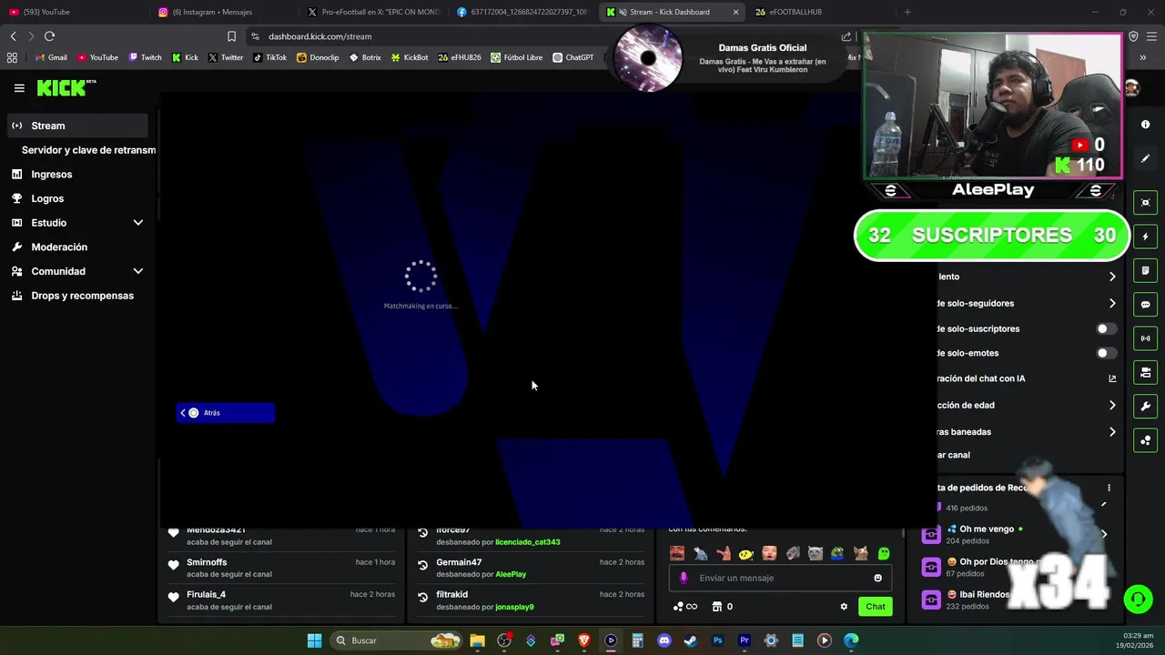Image resolution: width=1165 pixels, height=655 pixels.
Task: Open the notes document sidebar icon
Action: coord(1145,270)
